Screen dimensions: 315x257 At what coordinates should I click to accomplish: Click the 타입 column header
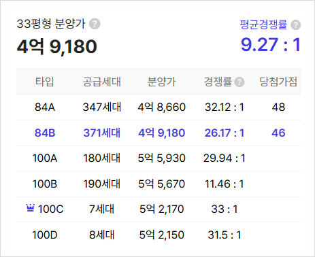coord(45,82)
